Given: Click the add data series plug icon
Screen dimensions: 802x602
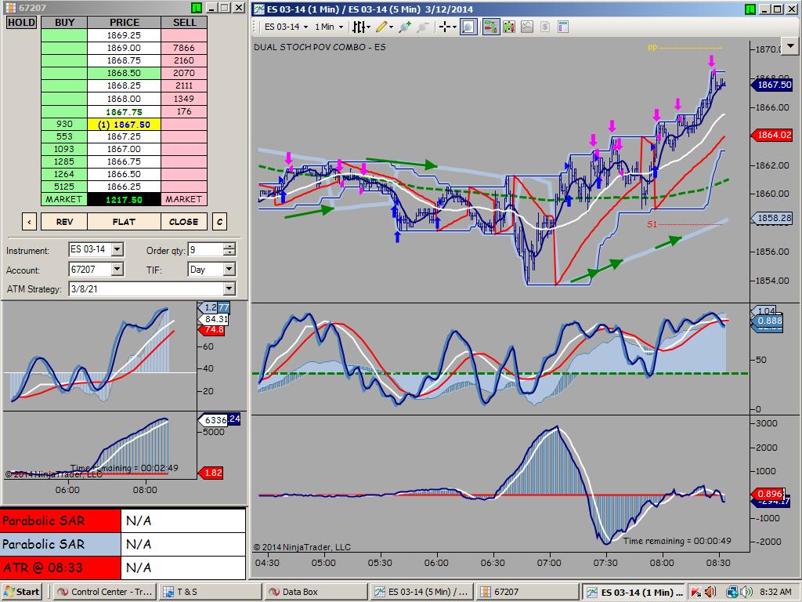Looking at the screenshot, I should pyautogui.click(x=405, y=27).
